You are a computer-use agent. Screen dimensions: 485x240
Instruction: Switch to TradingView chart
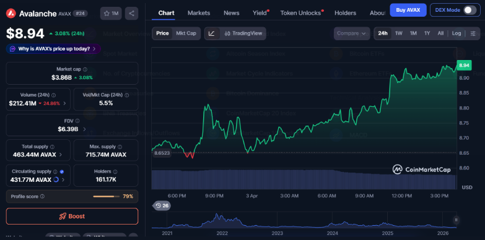pyautogui.click(x=243, y=33)
